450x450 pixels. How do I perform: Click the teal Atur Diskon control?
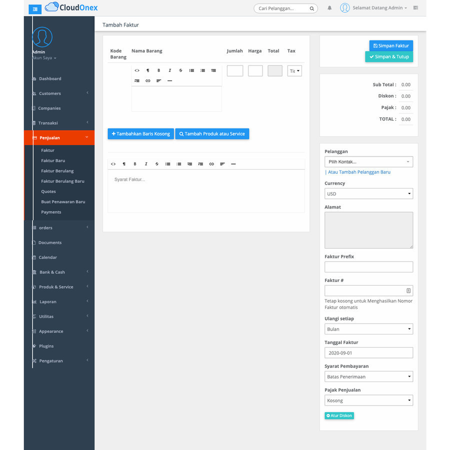coord(339,415)
